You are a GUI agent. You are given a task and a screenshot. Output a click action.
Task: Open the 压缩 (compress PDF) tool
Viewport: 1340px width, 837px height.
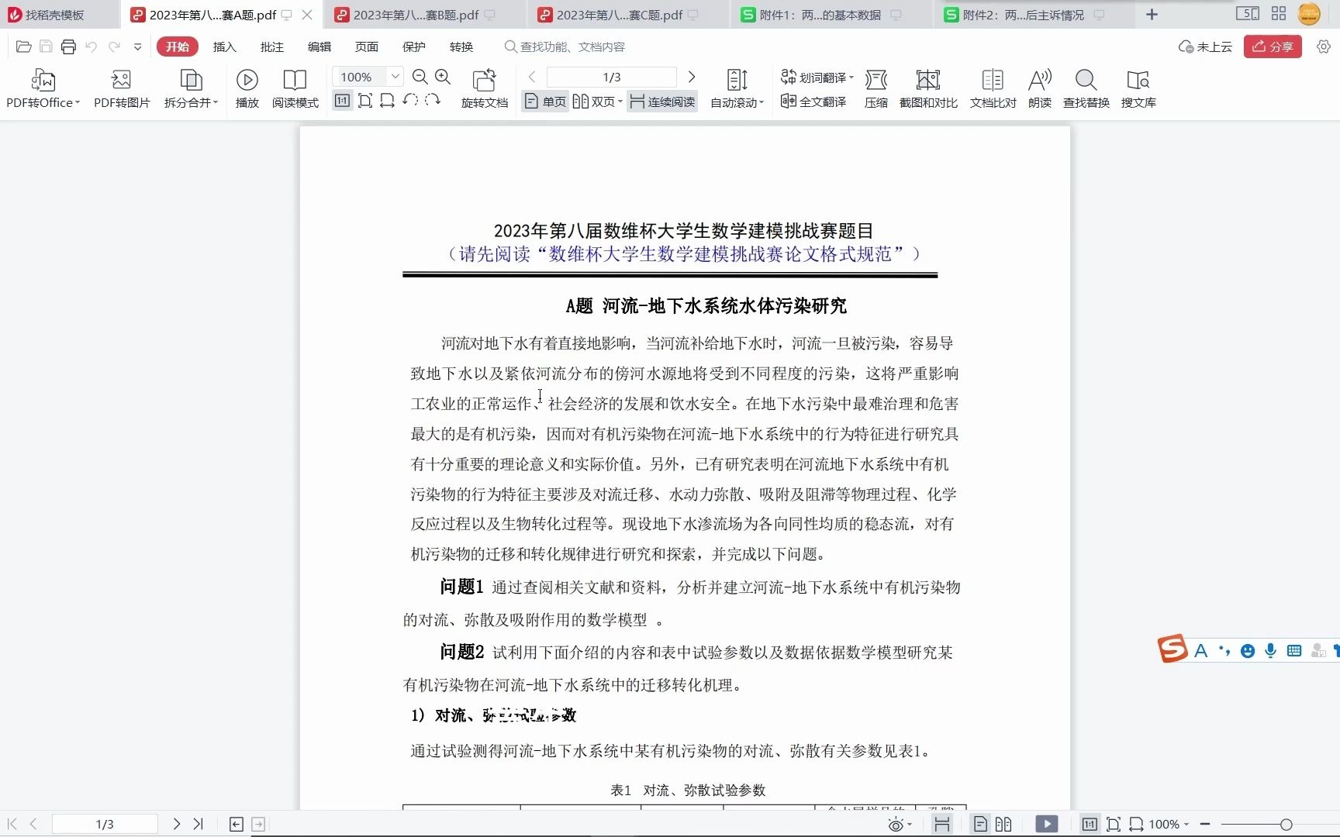point(875,88)
